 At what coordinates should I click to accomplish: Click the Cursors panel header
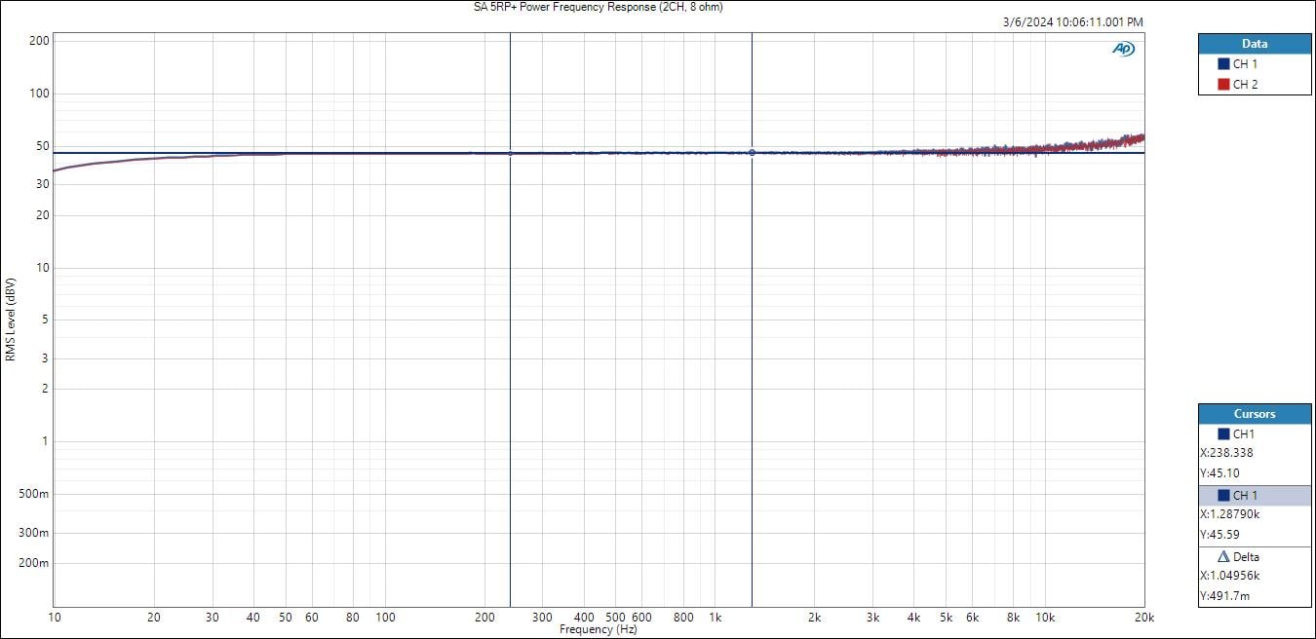(x=1255, y=414)
